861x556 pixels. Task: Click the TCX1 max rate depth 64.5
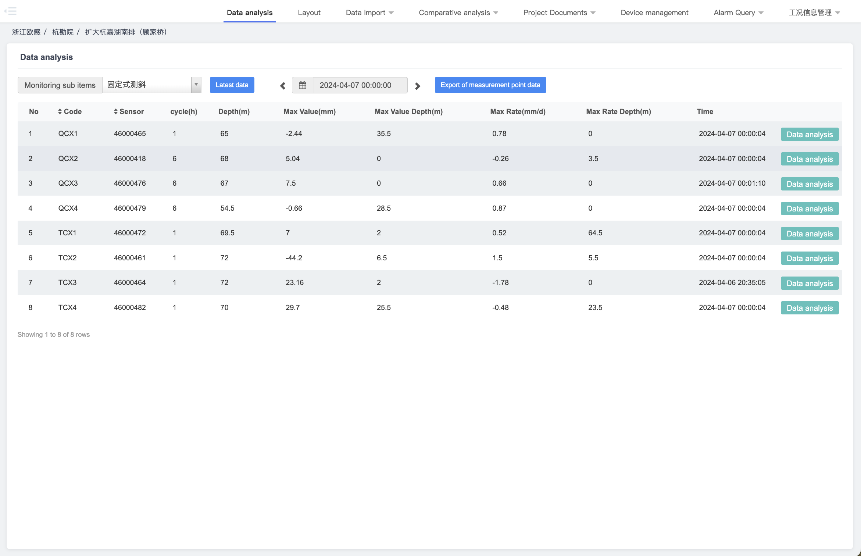point(595,233)
